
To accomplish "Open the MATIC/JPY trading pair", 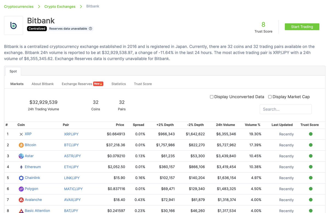I will coord(73,189).
